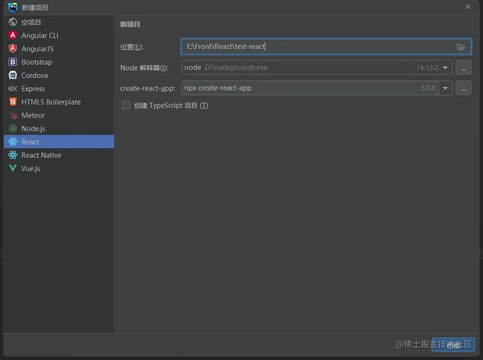This screenshot has width=483, height=360.
Task: Open Node interpreter version dropdown arrow
Action: pos(445,68)
